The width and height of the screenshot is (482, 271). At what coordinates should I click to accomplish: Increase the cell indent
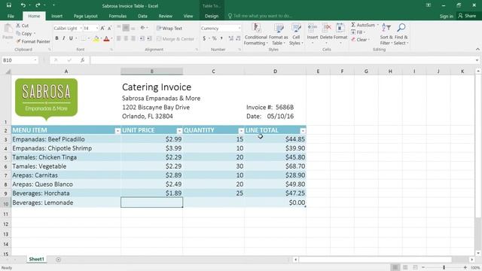pos(149,38)
